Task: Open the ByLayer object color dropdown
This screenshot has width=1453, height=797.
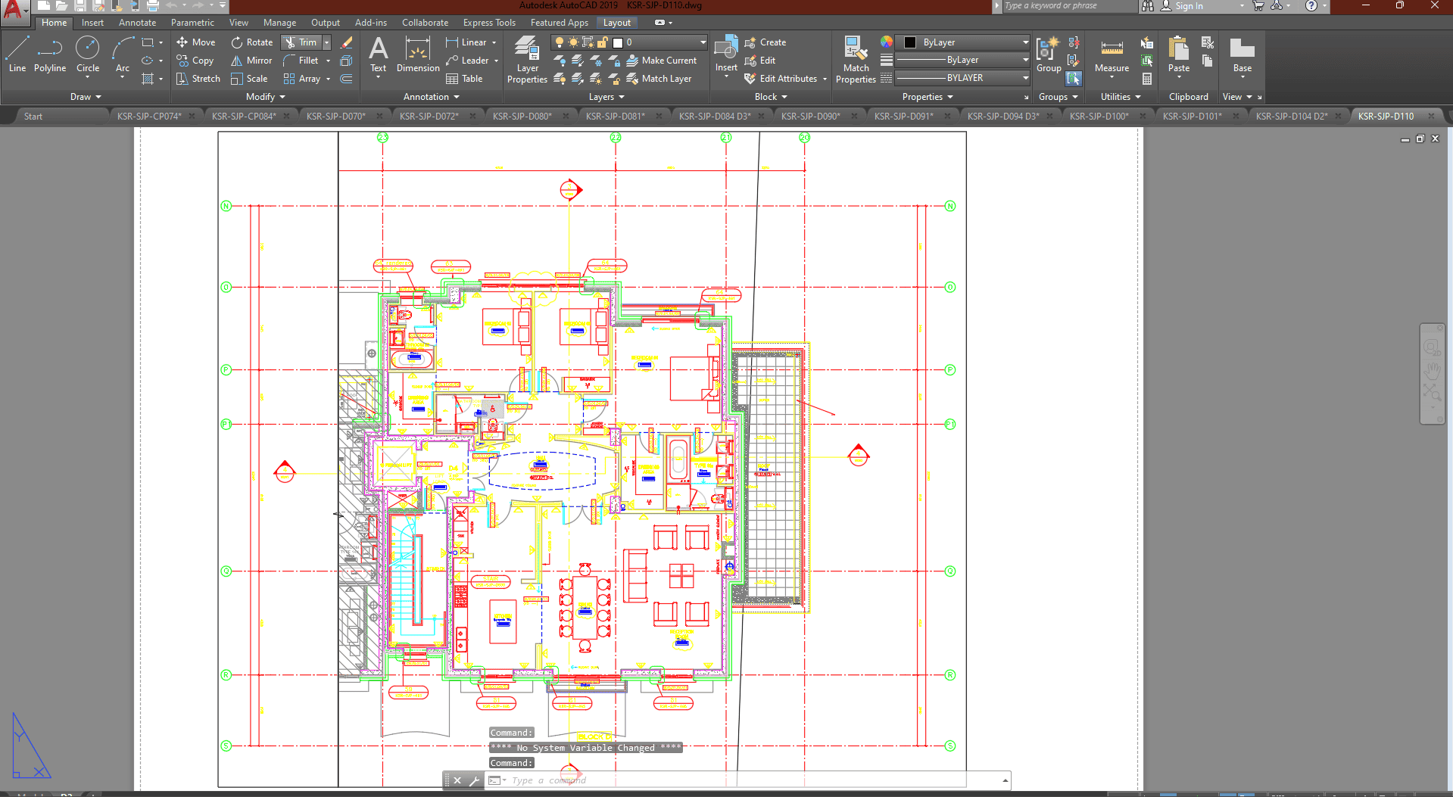Action: pyautogui.click(x=962, y=42)
